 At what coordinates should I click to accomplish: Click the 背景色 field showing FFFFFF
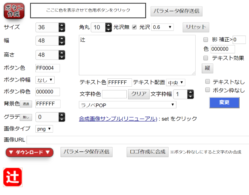click(x=48, y=104)
